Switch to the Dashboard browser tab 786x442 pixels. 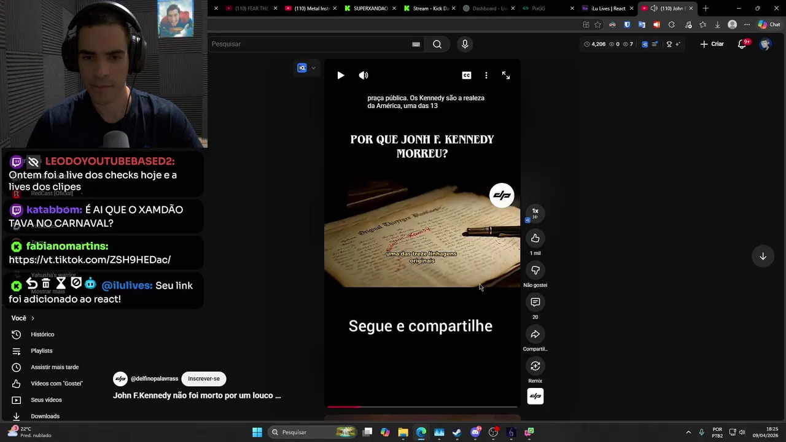(489, 9)
